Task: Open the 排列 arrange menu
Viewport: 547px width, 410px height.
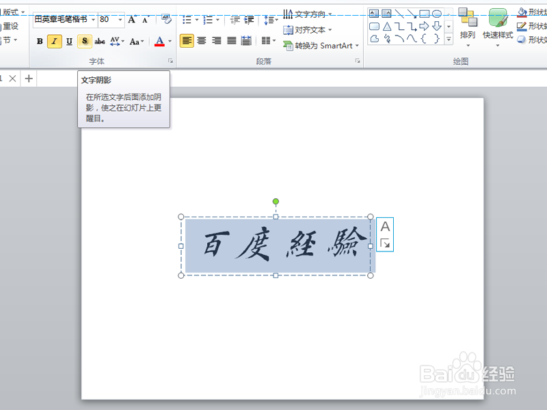Action: coord(468,28)
